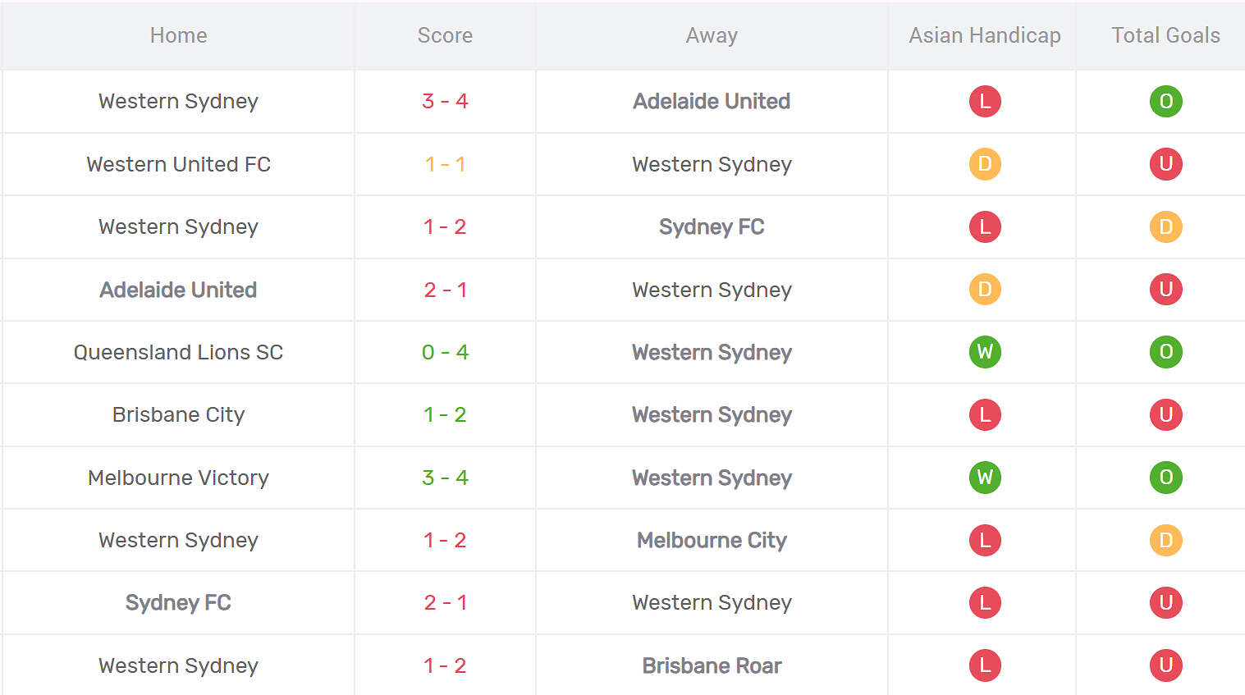Click the Home column header
This screenshot has width=1245, height=695.
178,35
